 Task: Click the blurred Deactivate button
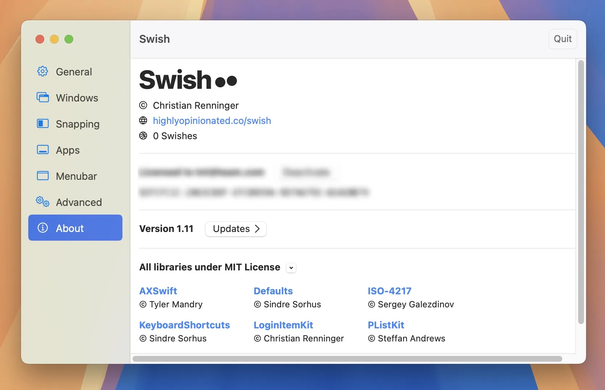[x=306, y=172]
